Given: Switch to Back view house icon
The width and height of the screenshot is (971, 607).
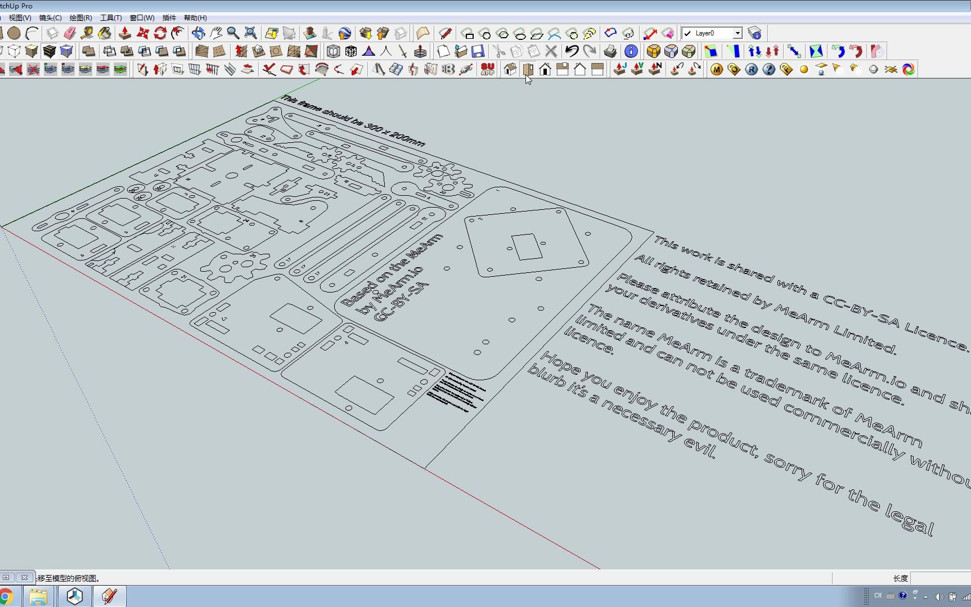Looking at the screenshot, I should (580, 69).
